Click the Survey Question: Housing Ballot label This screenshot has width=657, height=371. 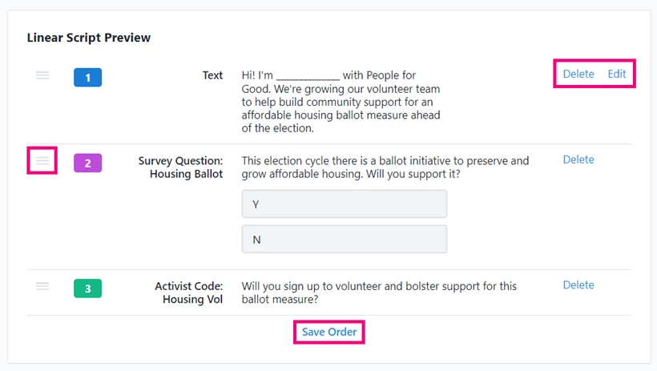(x=181, y=167)
